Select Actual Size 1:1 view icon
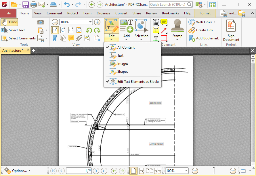256x176 pixels. click(x=55, y=30)
